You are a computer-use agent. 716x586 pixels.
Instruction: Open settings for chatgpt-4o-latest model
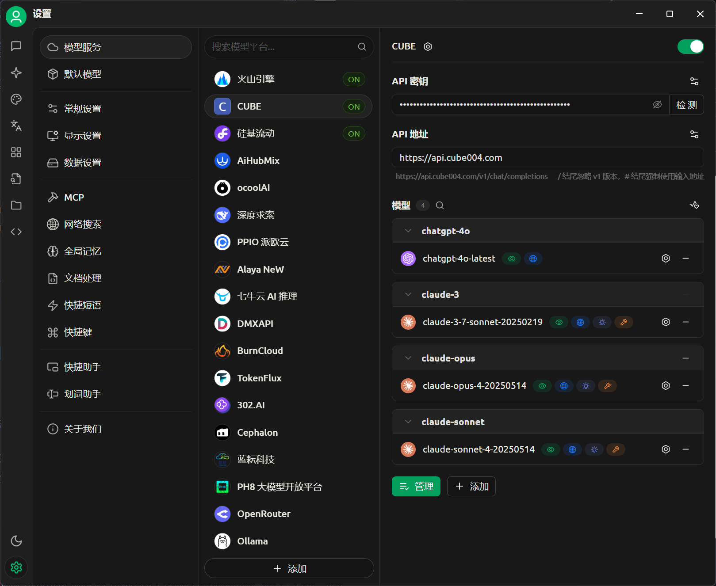click(x=666, y=259)
